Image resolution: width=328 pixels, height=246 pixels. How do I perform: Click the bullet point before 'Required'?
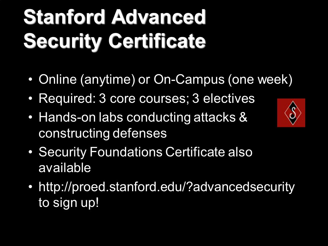(30, 99)
